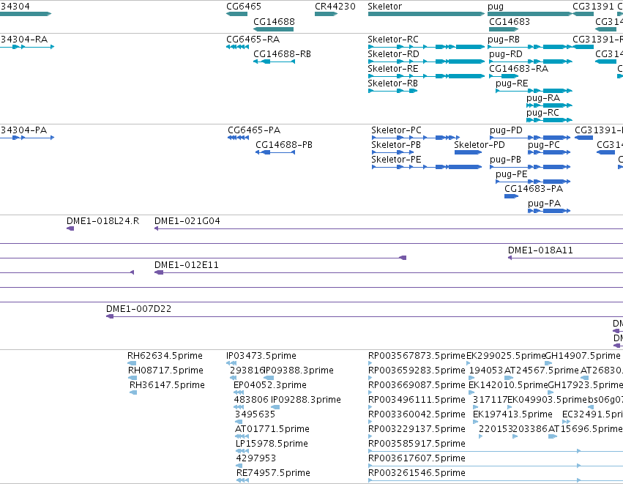Image resolution: width=623 pixels, height=484 pixels.
Task: Click the LP15978.5prime EST marker
Action: pyautogui.click(x=242, y=451)
